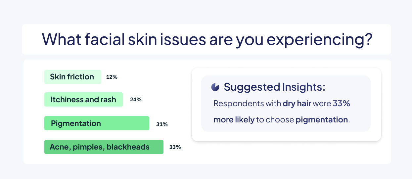Image resolution: width=412 pixels, height=179 pixels.
Task: Click the Pigmentation bar
Action: [97, 123]
